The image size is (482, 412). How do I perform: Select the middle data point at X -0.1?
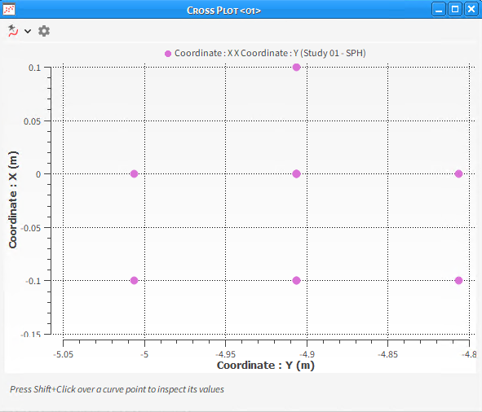pos(296,280)
